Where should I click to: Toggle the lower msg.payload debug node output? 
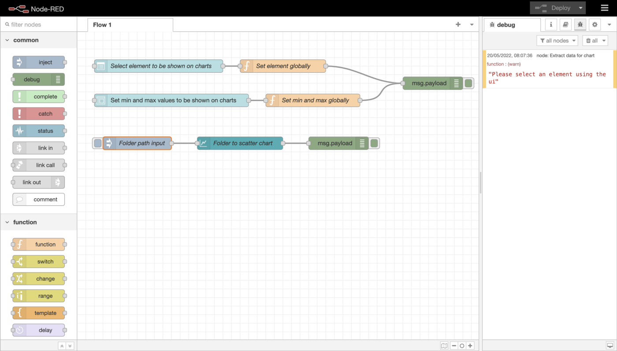374,143
